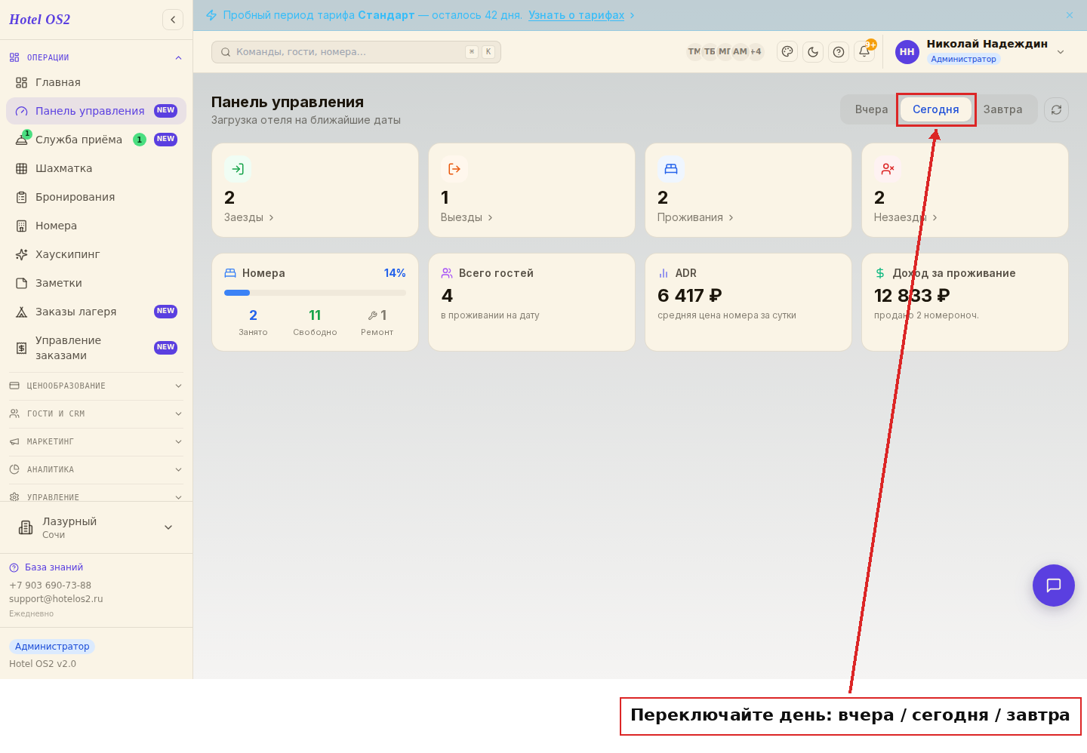Click the support@hotelos2.ru email
1087x753 pixels.
coord(56,599)
